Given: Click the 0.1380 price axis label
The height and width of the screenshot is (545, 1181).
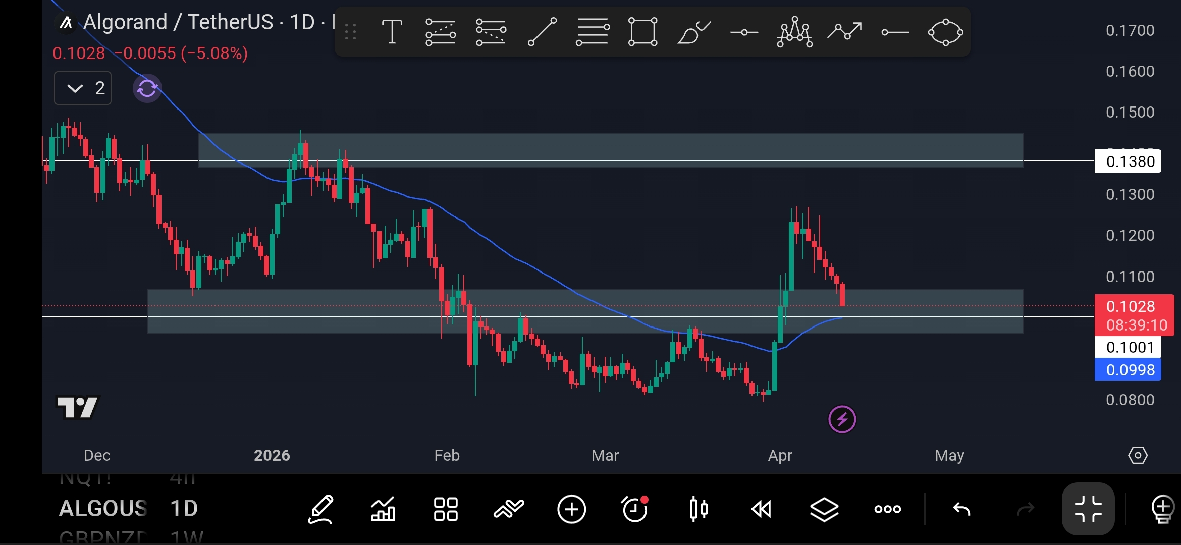Looking at the screenshot, I should point(1128,161).
